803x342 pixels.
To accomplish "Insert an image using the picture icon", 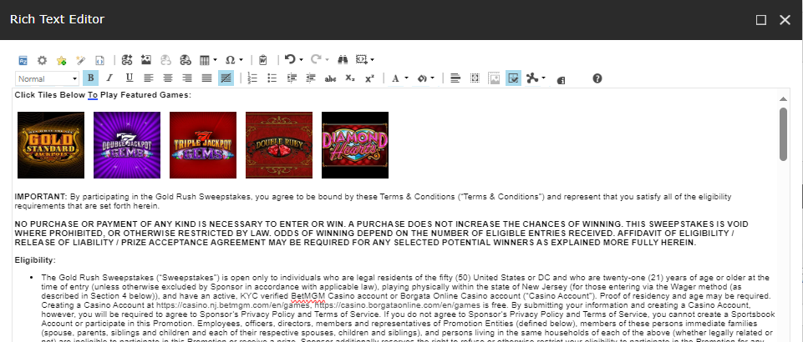I will 146,60.
